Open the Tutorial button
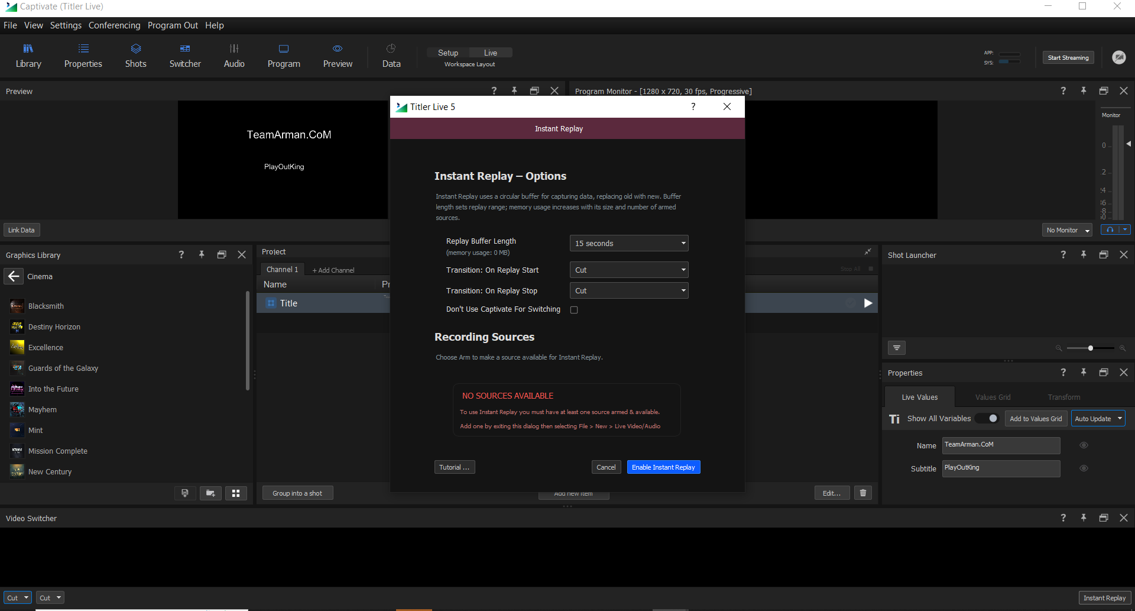1135x611 pixels. (454, 467)
